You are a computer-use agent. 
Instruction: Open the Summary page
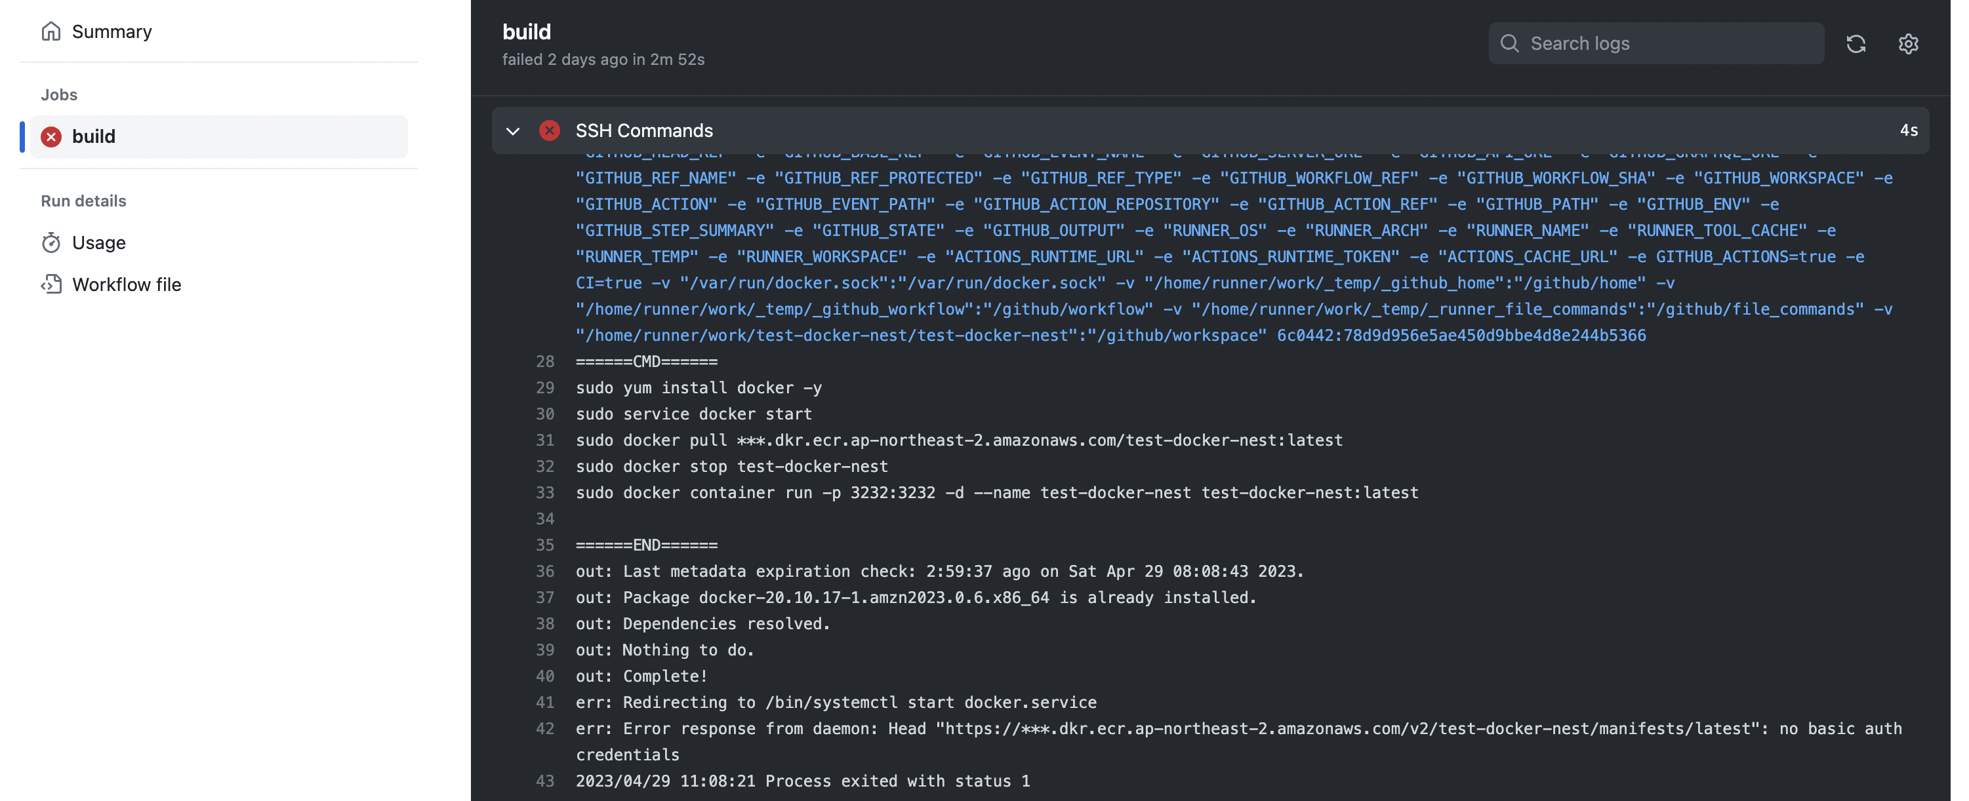[x=112, y=31]
